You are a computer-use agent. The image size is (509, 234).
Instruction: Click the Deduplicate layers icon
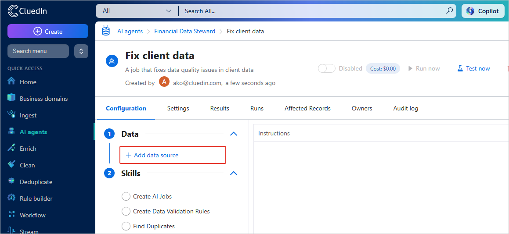click(11, 181)
